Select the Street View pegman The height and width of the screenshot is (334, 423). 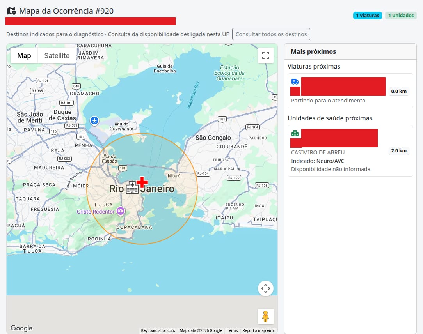pyautogui.click(x=265, y=316)
